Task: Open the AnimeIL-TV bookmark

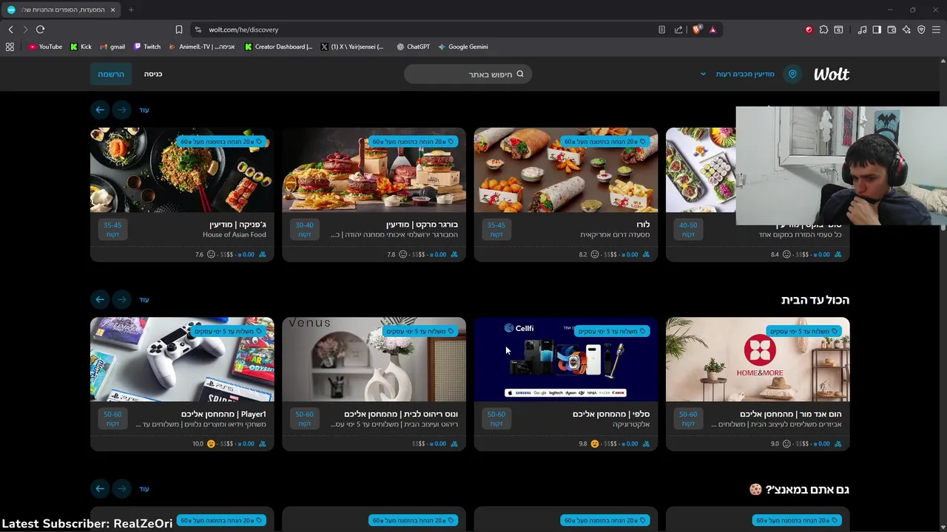Action: 202,47
